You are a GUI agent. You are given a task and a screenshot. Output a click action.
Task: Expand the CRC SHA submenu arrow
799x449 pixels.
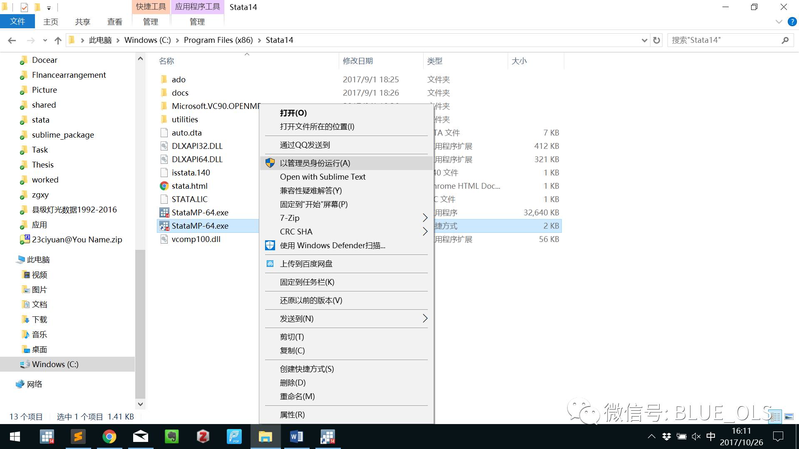tap(425, 231)
